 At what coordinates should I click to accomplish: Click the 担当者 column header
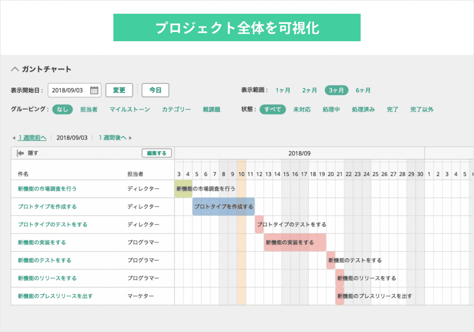135,174
